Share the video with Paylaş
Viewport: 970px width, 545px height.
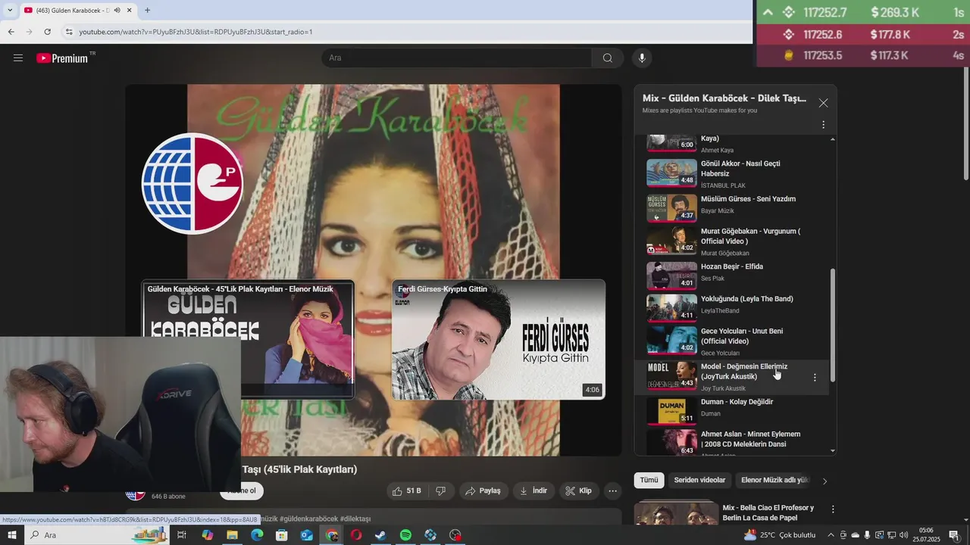pyautogui.click(x=483, y=490)
